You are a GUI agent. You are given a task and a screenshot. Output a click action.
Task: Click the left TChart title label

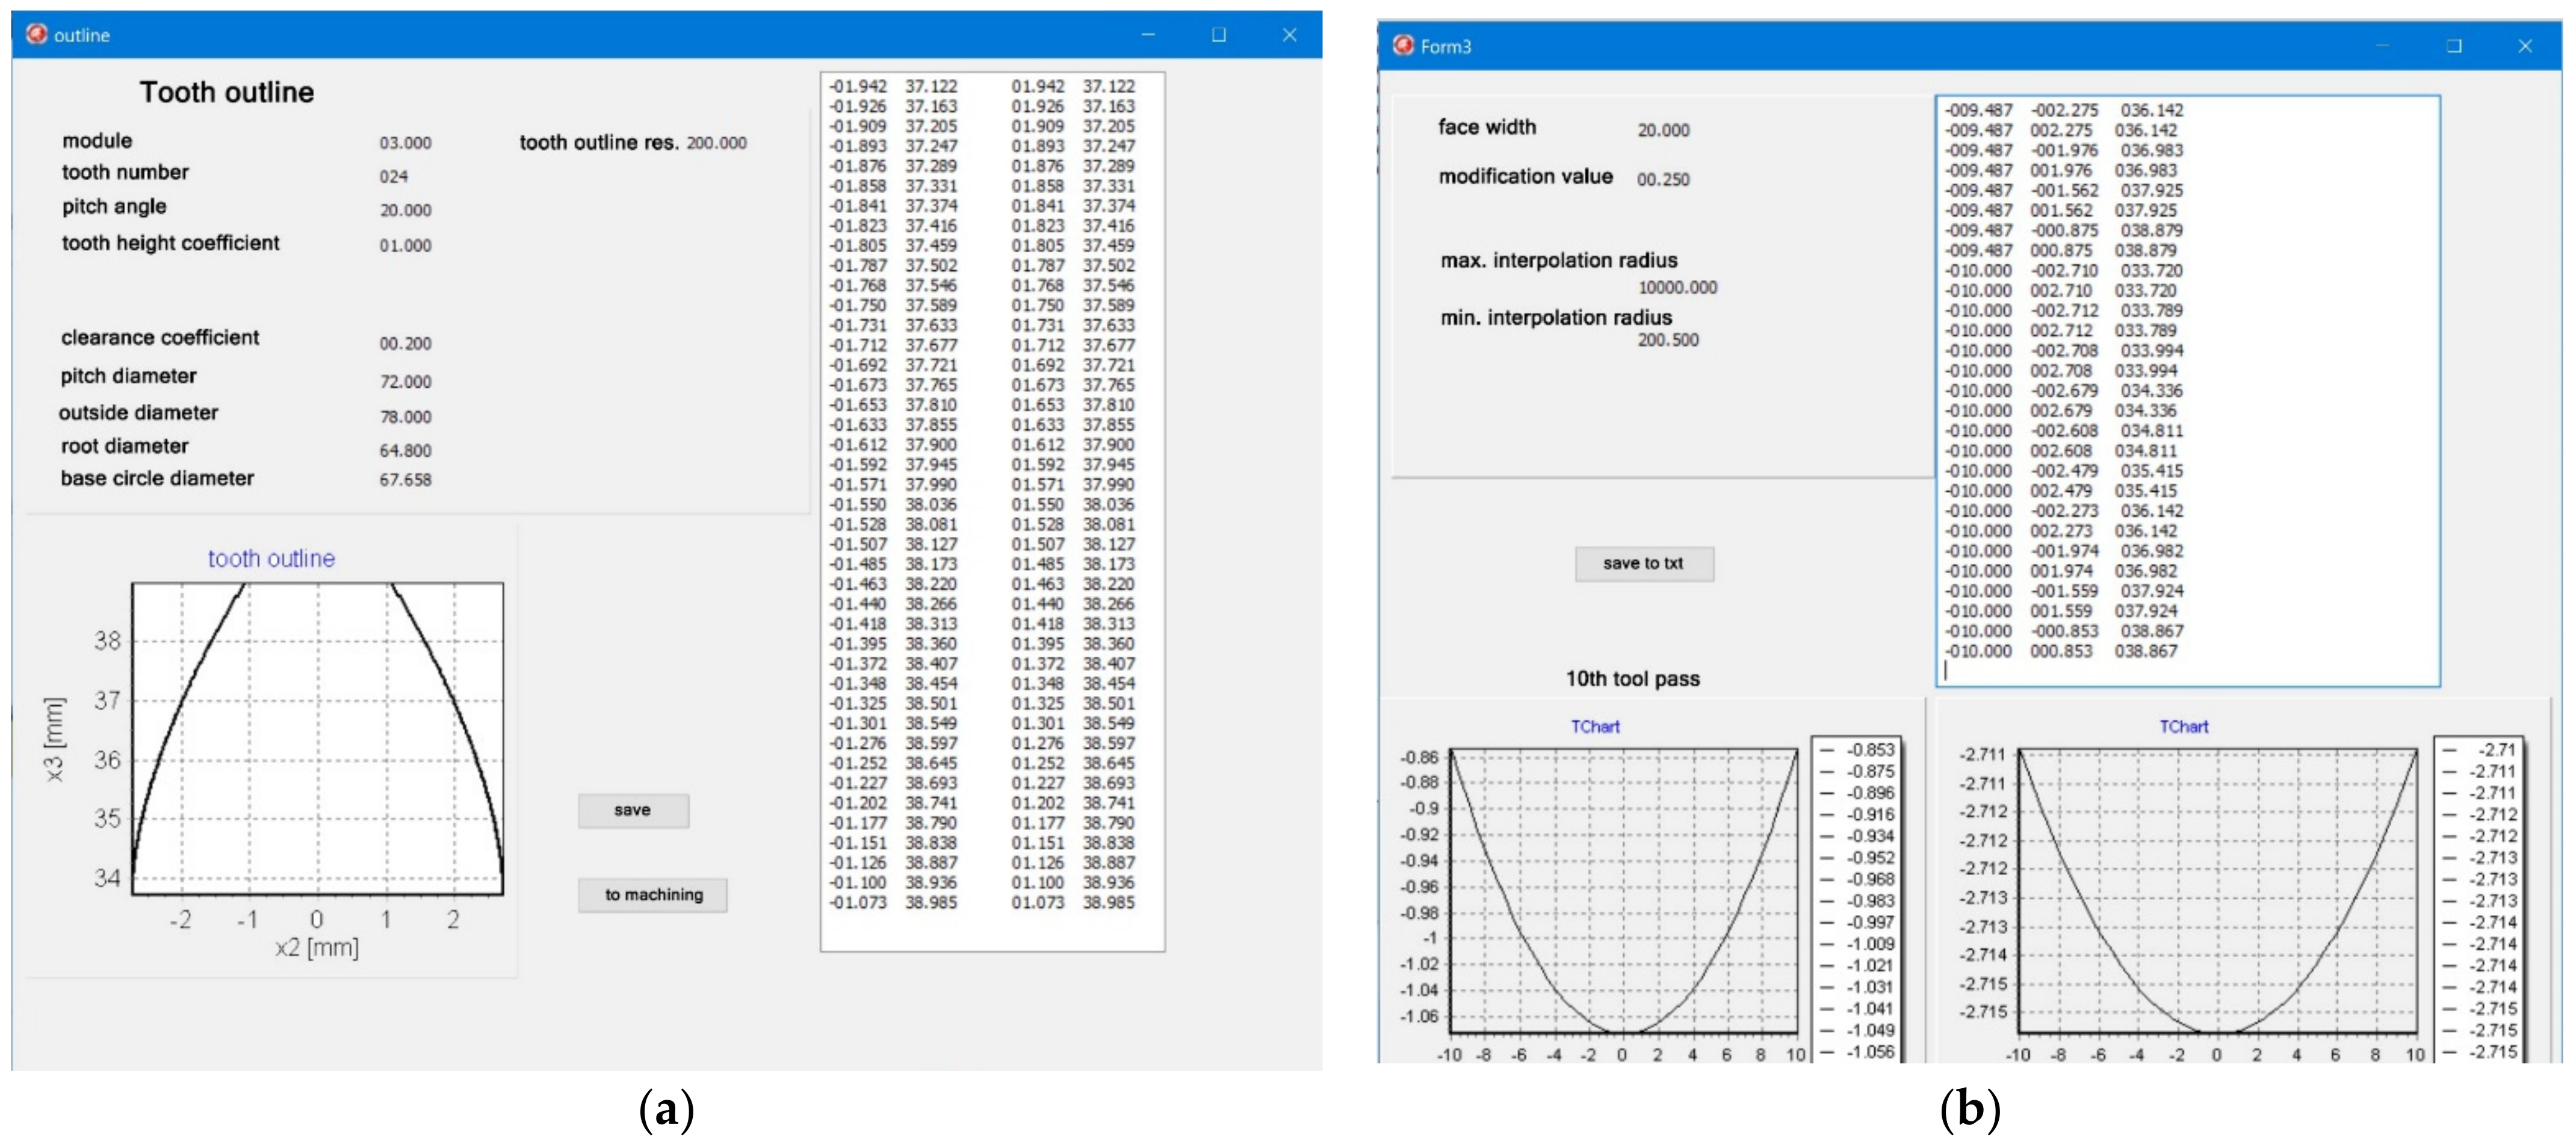coord(1596,727)
